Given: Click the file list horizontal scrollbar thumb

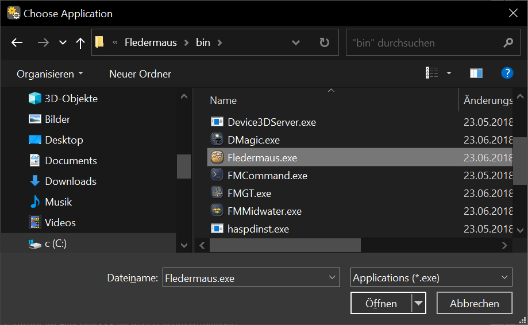Looking at the screenshot, I should pos(285,245).
